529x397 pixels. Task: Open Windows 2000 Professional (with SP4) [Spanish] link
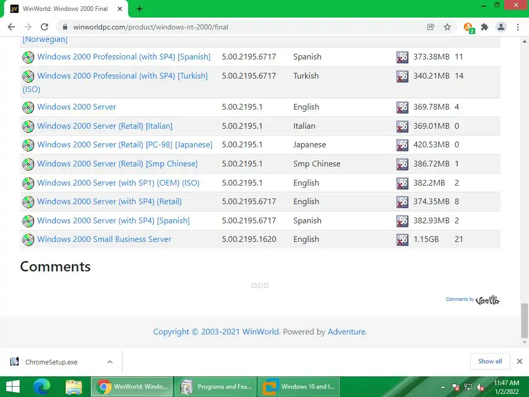124,57
